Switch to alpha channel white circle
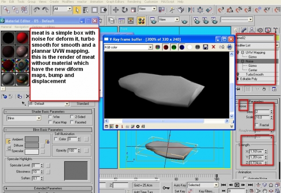The image size is (281, 193). (x=190, y=47)
